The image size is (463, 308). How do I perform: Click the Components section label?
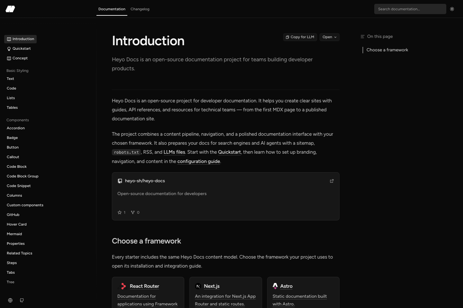coord(18,120)
